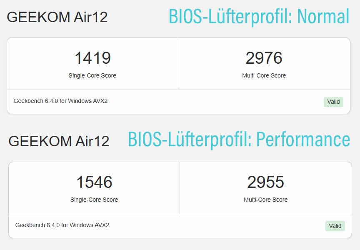Click the Valid badge in the Performance card

coord(335,226)
